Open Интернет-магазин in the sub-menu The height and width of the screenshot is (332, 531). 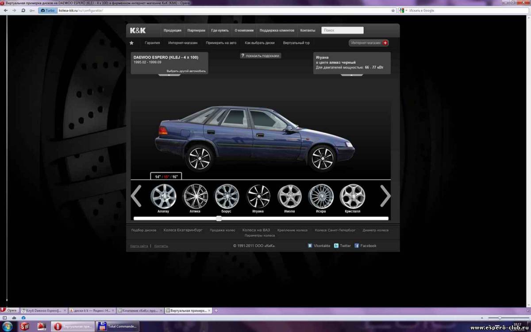(x=183, y=43)
